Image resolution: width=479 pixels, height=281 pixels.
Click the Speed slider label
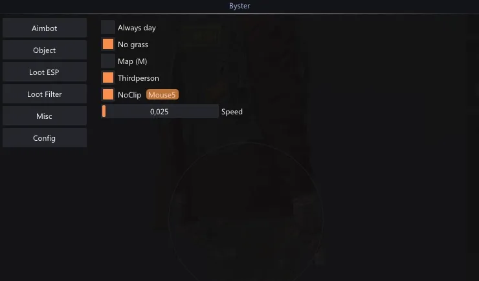(x=232, y=112)
